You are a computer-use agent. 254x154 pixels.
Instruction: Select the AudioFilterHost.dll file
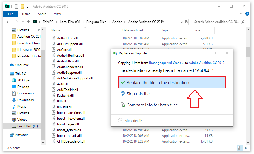[70, 55]
